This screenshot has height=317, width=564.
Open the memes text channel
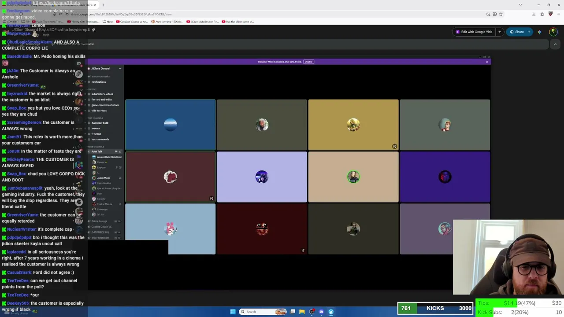96,128
